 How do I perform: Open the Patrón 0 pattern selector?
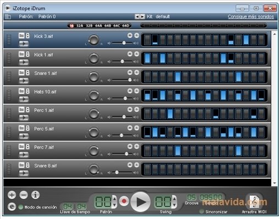tap(47, 16)
